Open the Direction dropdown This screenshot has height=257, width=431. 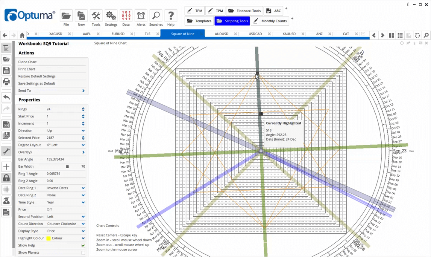click(83, 131)
